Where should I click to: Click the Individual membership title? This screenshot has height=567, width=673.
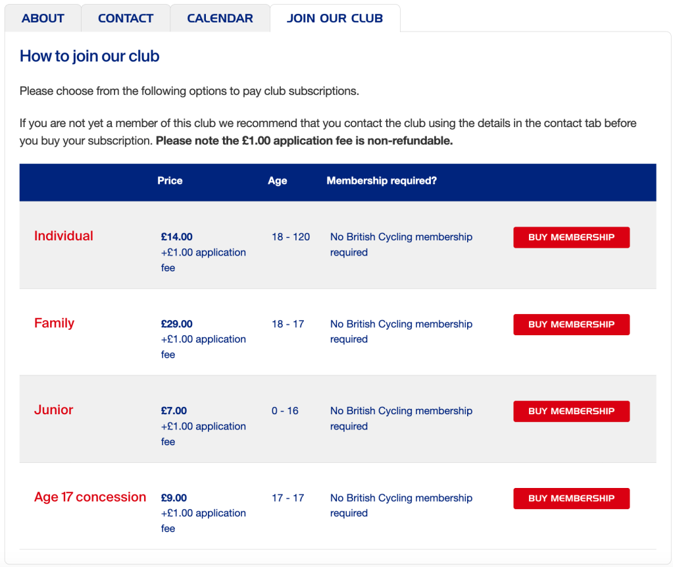pyautogui.click(x=64, y=236)
